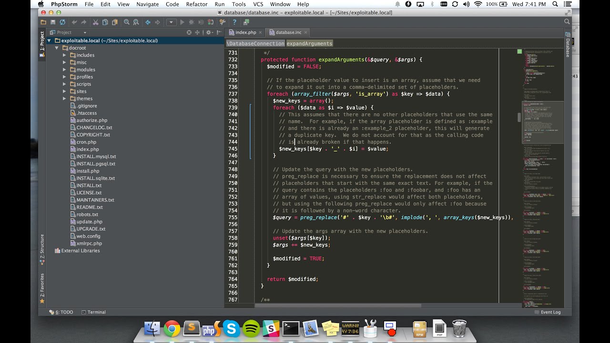Open Google Chrome from the Dock
This screenshot has width=610, height=343.
click(x=172, y=328)
